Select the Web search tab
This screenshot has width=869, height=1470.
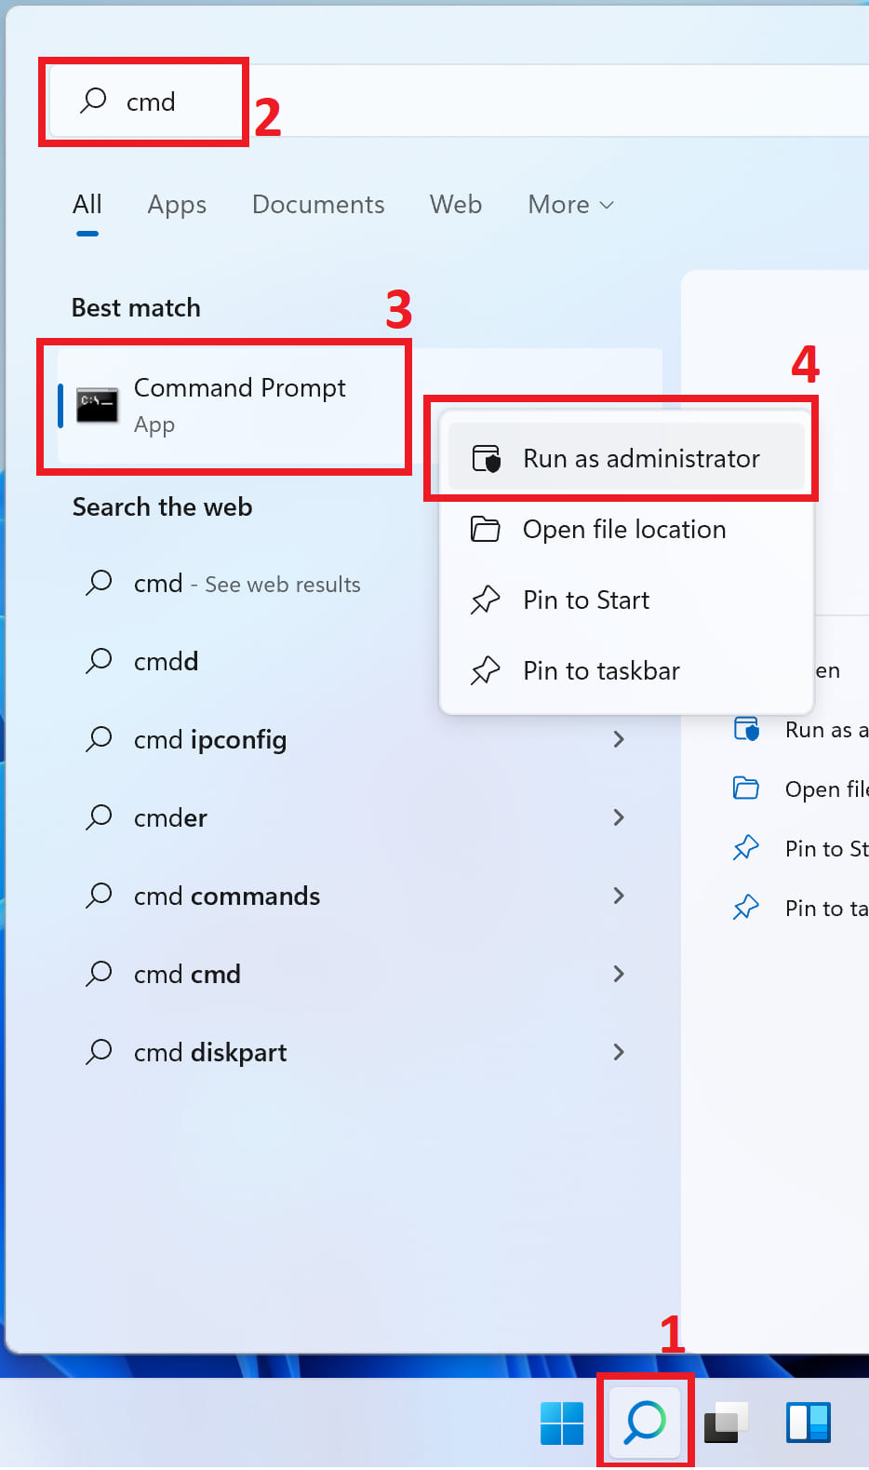click(x=456, y=205)
